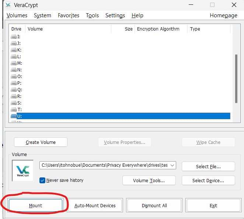
Task: Select the I: drive letter row
Action: point(121,37)
